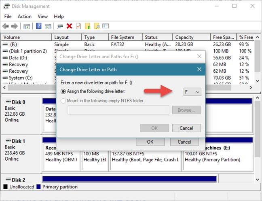Viewport: 262px width, 201px height.
Task: Click the blue Primary partition legend swatch
Action: [38, 187]
